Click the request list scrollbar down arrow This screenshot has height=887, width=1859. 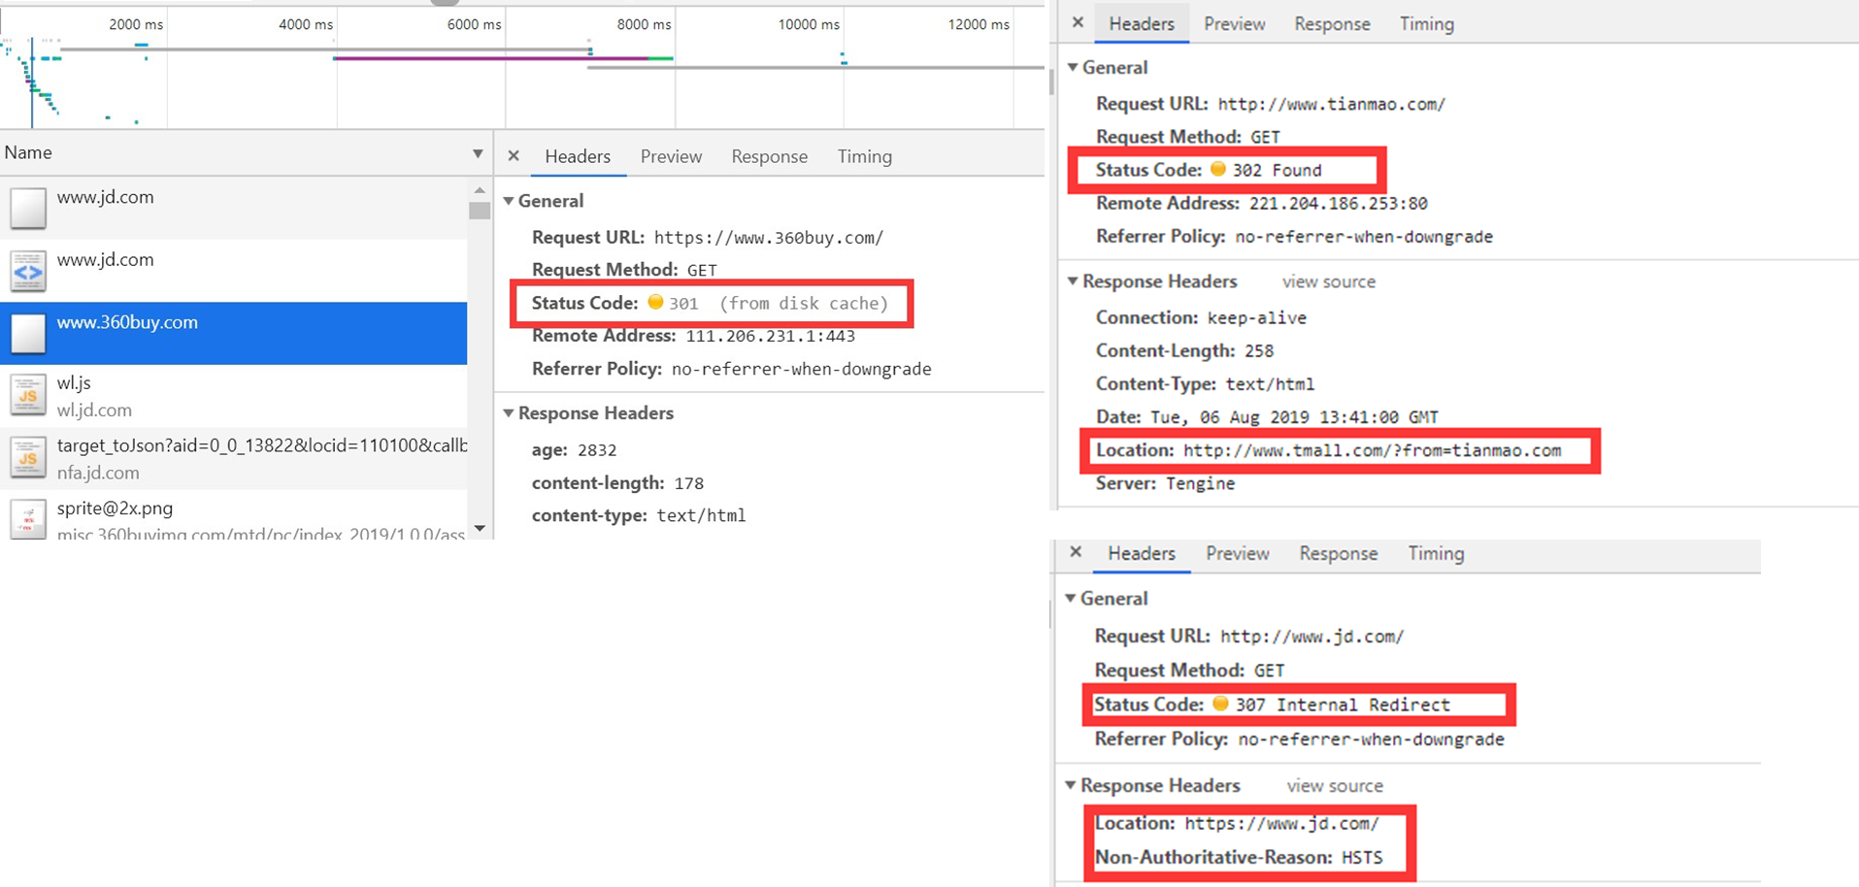tap(480, 528)
